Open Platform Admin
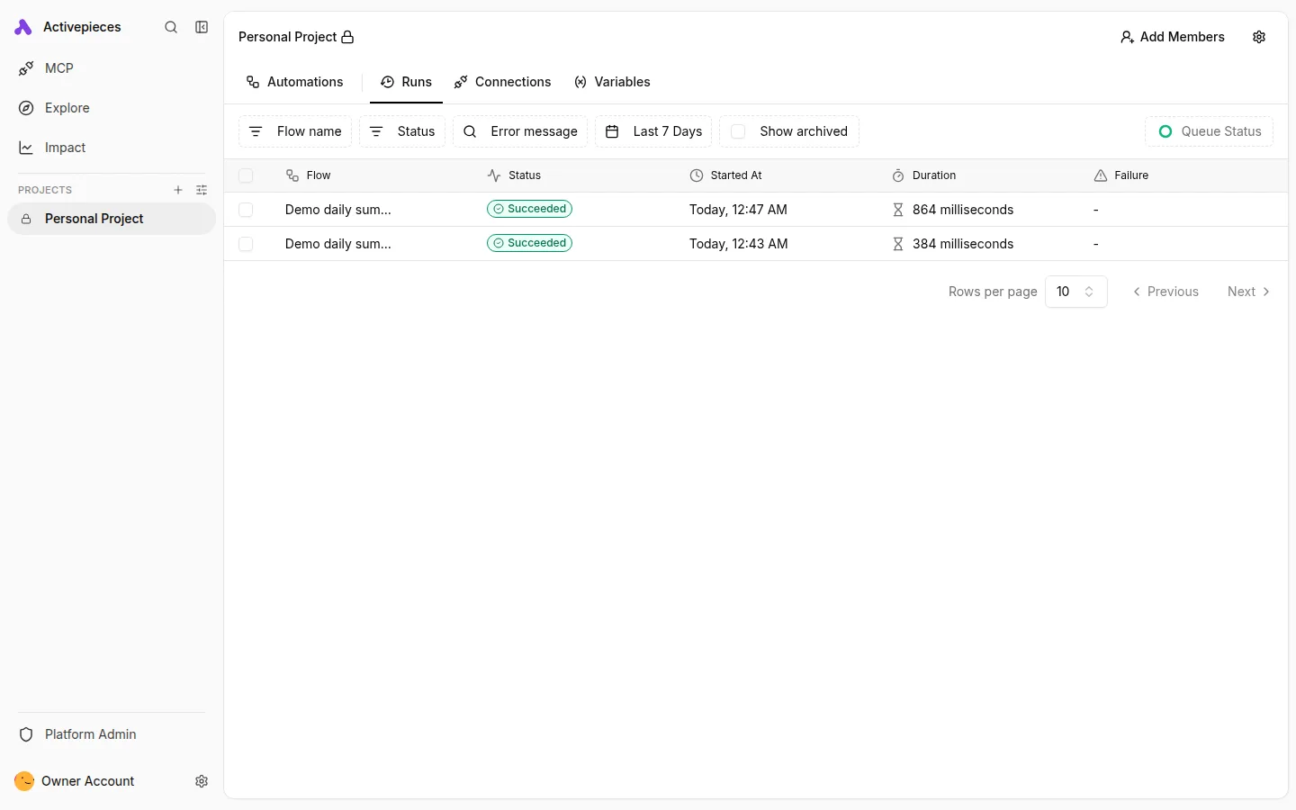The height and width of the screenshot is (810, 1296). point(112,734)
